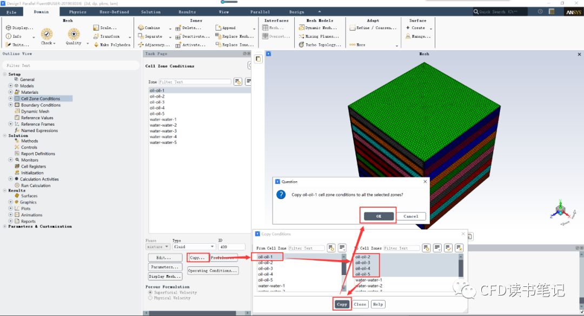Click deselect-all icon in To Cell Zones
The image size is (584, 316).
[x=459, y=248]
